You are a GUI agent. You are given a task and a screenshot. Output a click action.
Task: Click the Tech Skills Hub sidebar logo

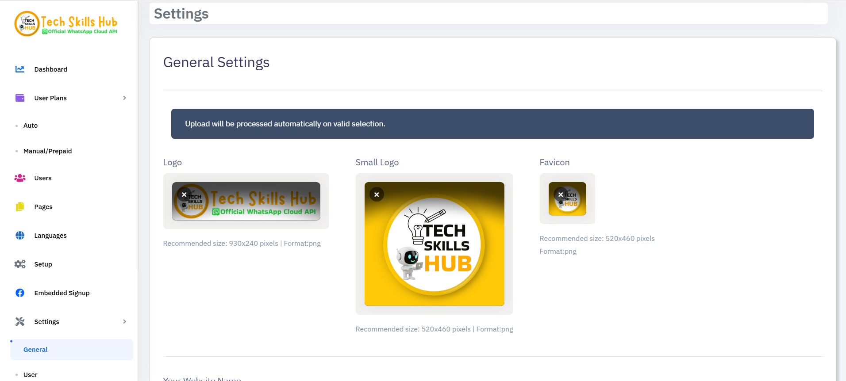66,24
